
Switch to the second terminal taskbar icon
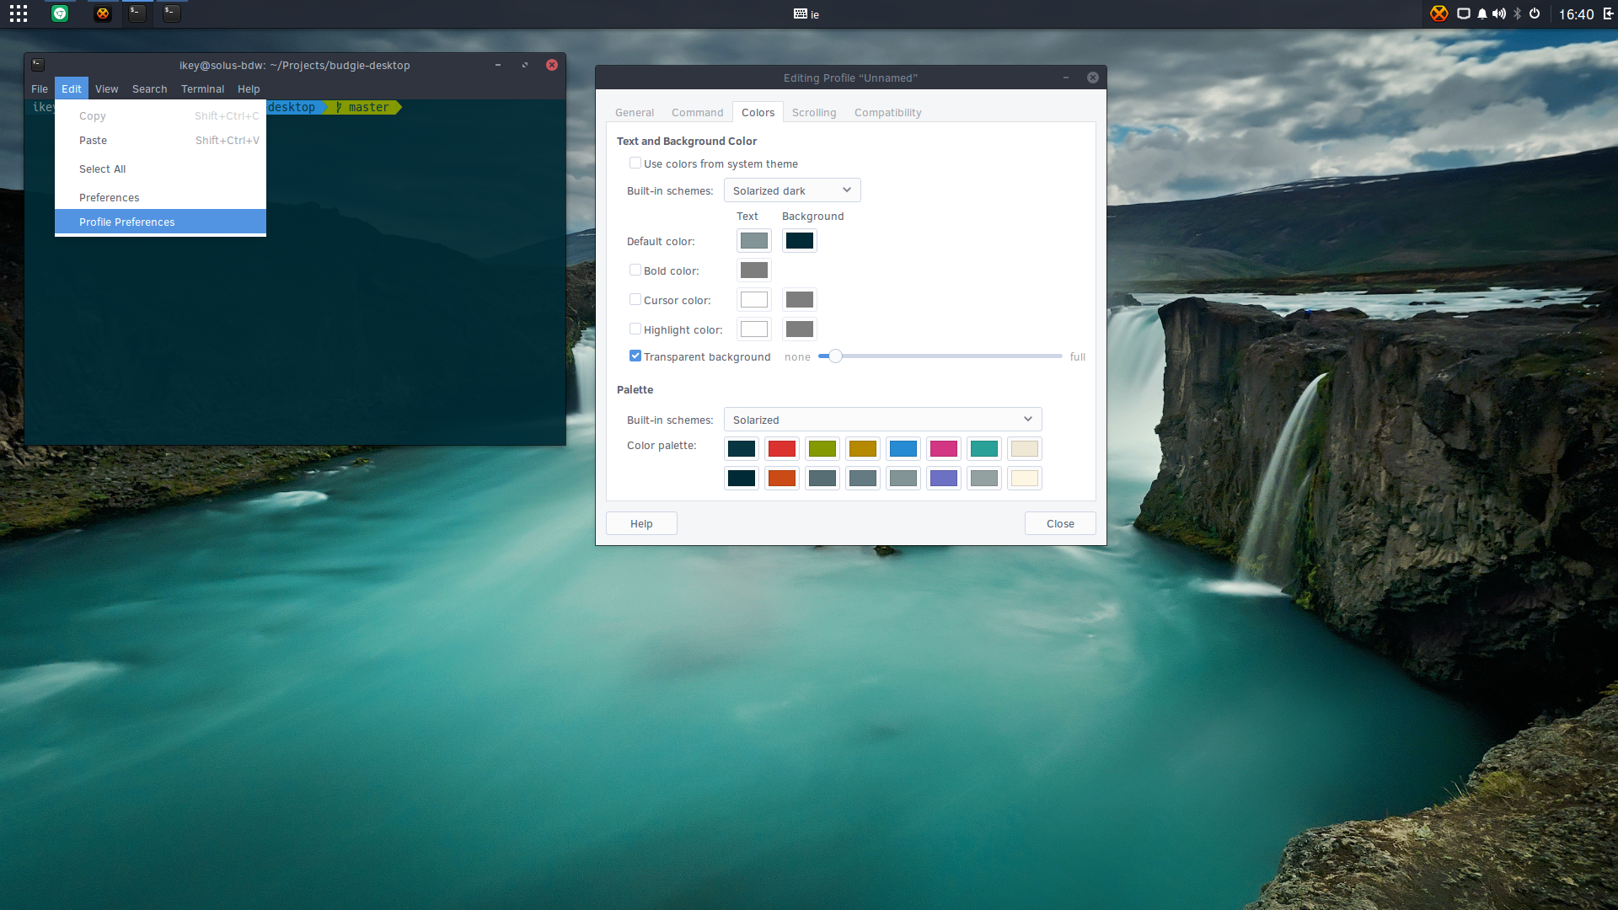point(171,13)
